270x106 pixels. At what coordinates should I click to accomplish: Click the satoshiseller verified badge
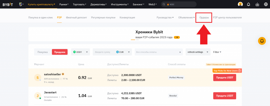[63, 74]
